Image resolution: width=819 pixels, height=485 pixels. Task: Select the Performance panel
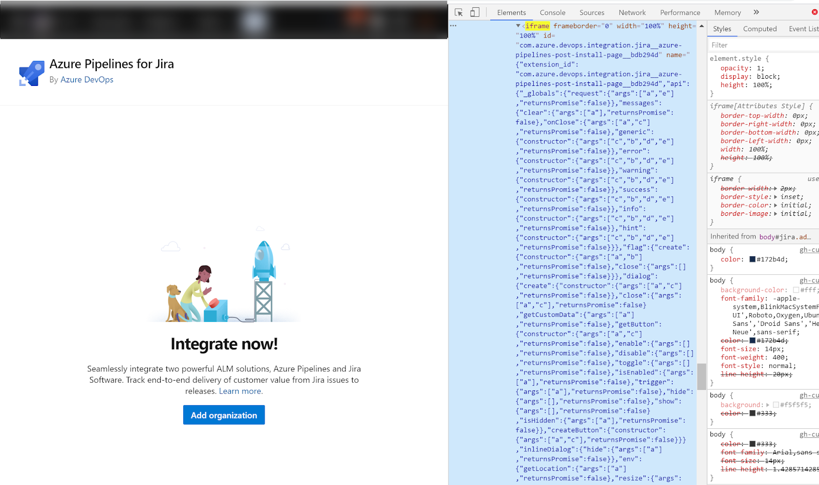[680, 12]
